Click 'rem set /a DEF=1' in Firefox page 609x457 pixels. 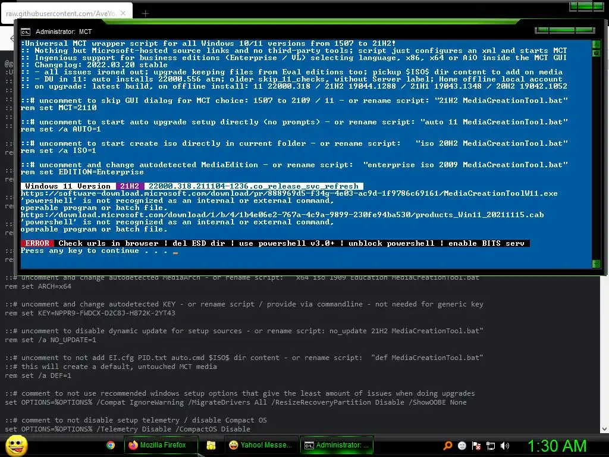click(x=38, y=376)
